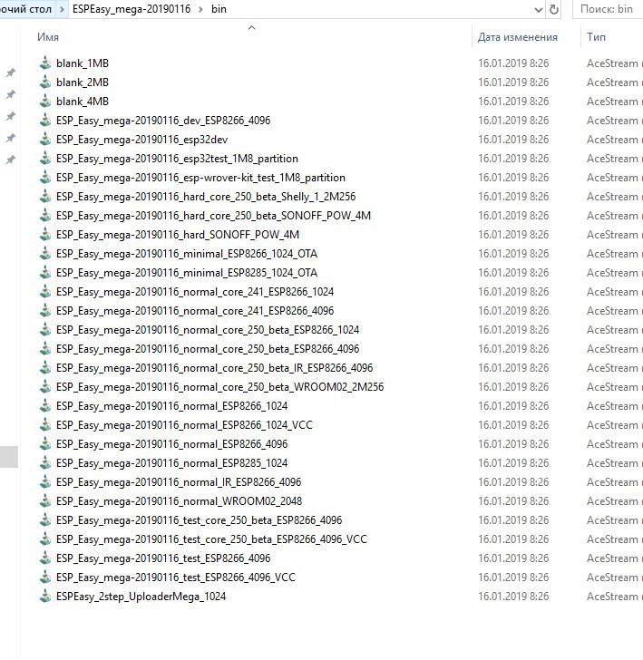The width and height of the screenshot is (643, 660).
Task: Open the address bar history dropdown
Action: (538, 10)
